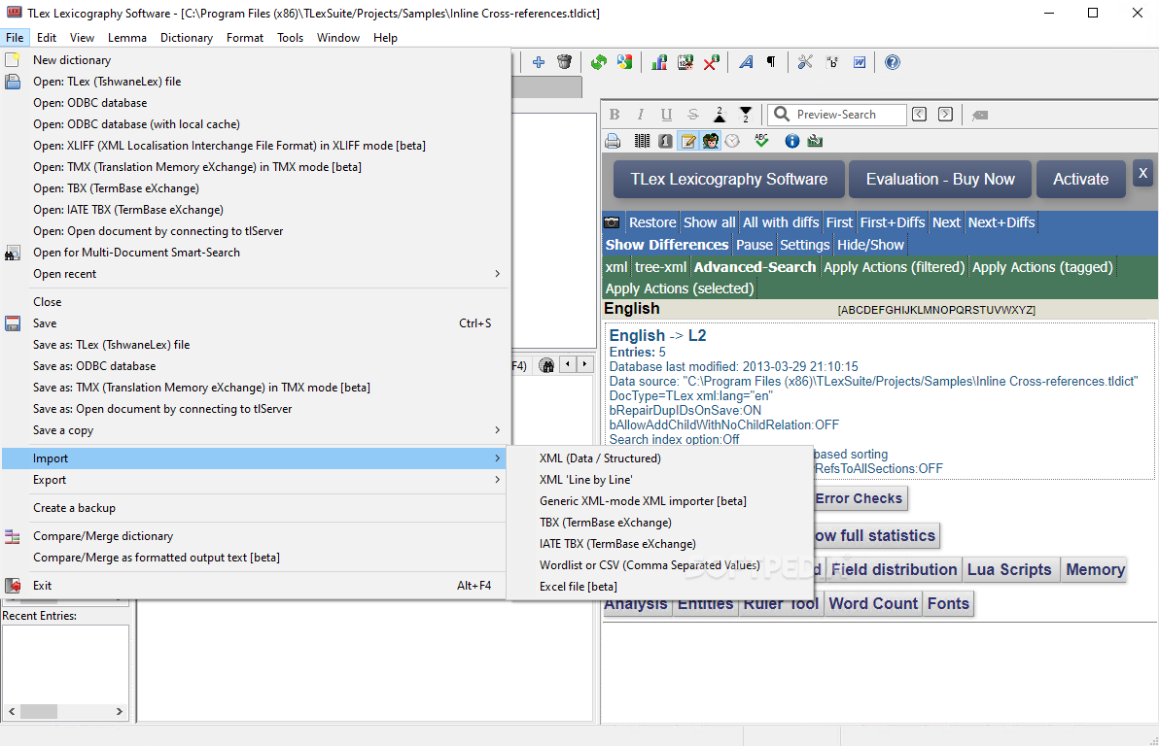Choose Wordlist or CSV import option
The image size is (1159, 746).
[x=650, y=565]
